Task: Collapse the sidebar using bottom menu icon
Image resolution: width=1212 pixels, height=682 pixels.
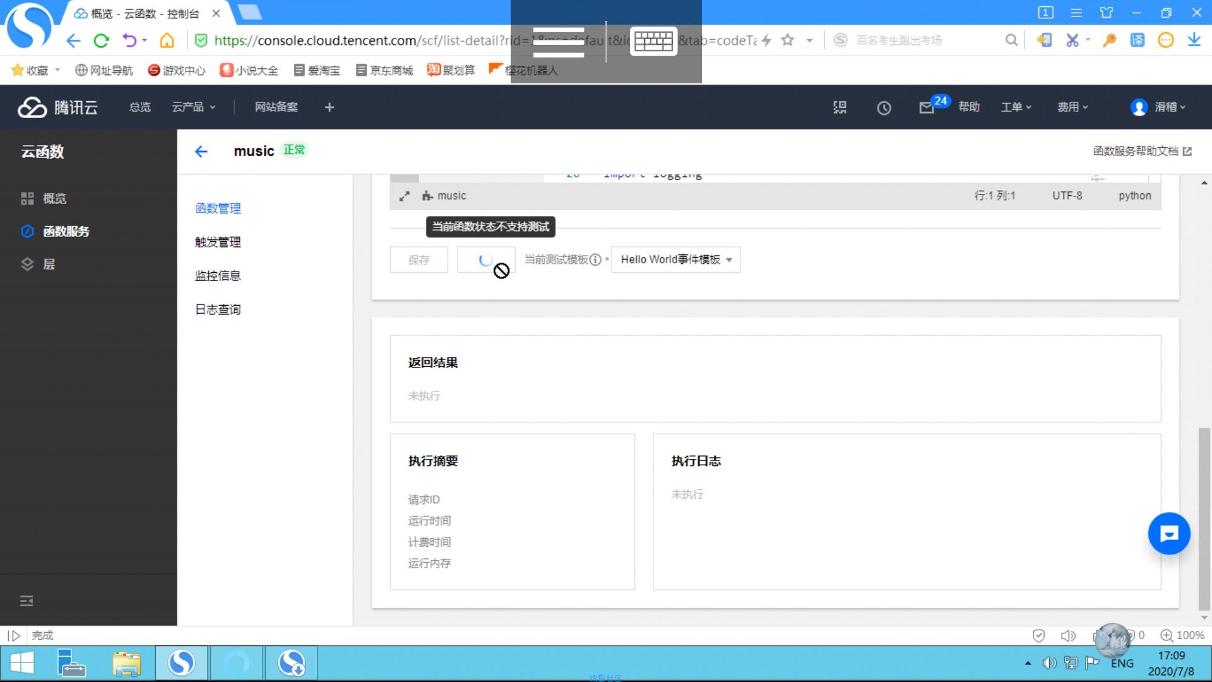Action: point(27,601)
